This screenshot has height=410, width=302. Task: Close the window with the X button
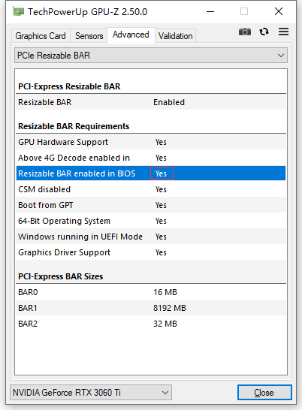point(279,11)
